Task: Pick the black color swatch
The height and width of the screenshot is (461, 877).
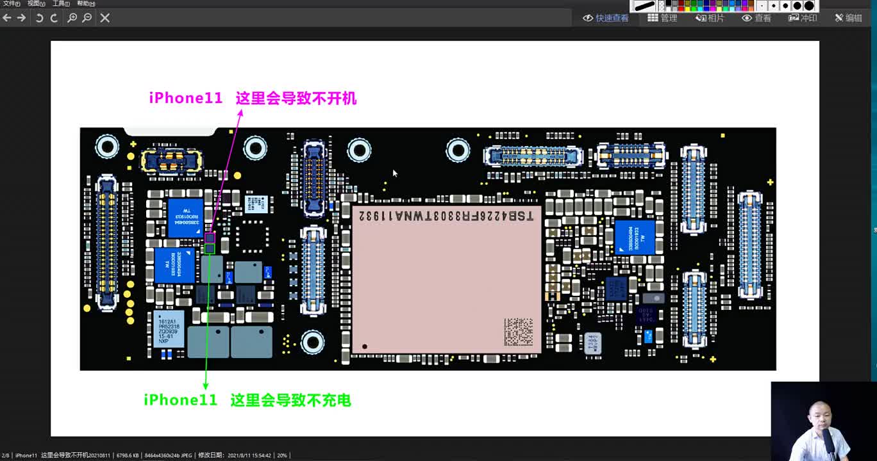Action: pos(669,3)
